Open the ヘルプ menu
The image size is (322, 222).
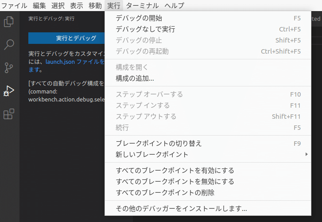coord(174,6)
